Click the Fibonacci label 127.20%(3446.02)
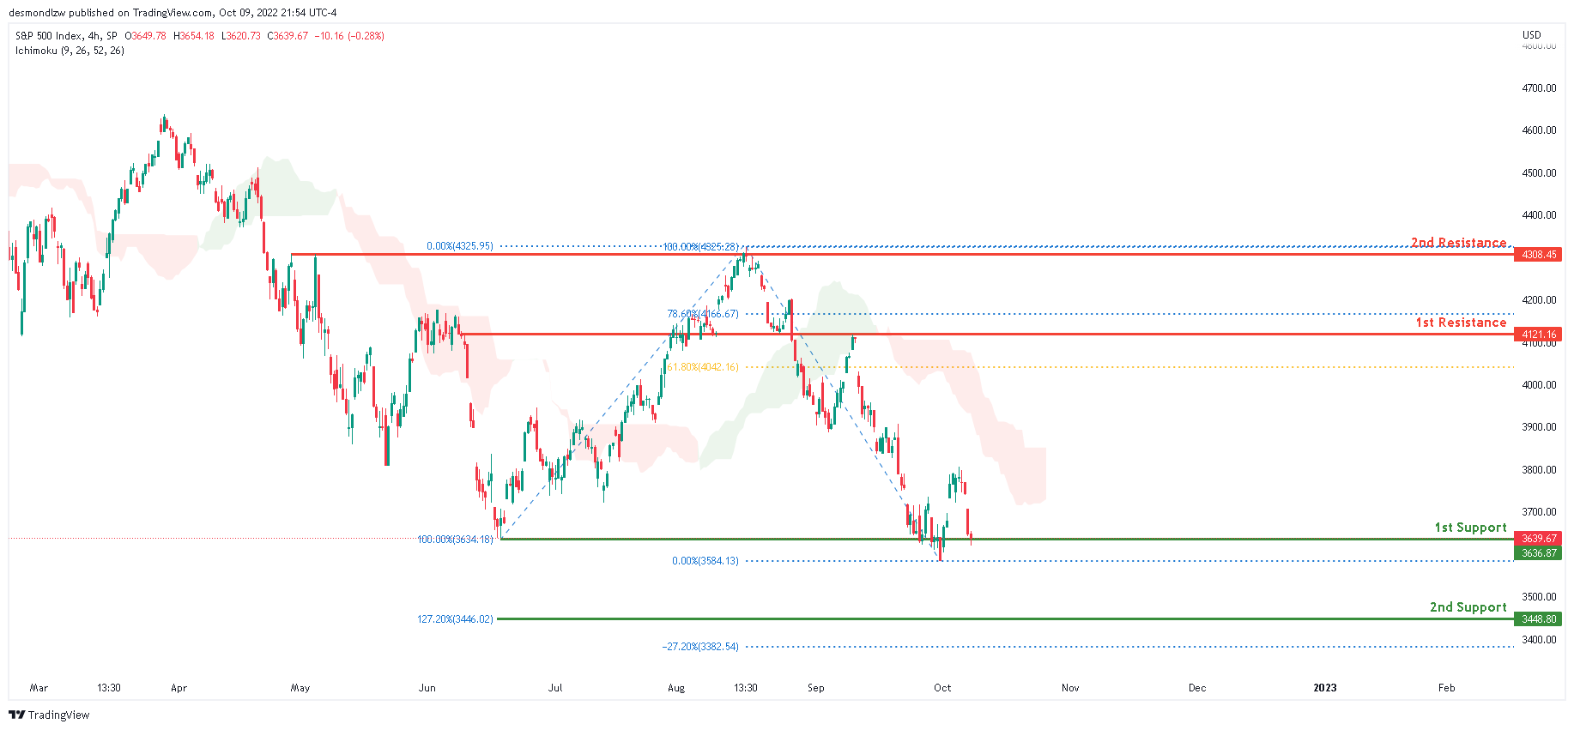Viewport: 1574px width, 730px height. [456, 619]
